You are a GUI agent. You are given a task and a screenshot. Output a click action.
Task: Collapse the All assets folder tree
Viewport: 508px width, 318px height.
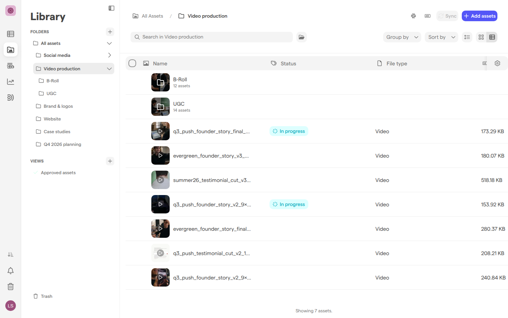[109, 43]
